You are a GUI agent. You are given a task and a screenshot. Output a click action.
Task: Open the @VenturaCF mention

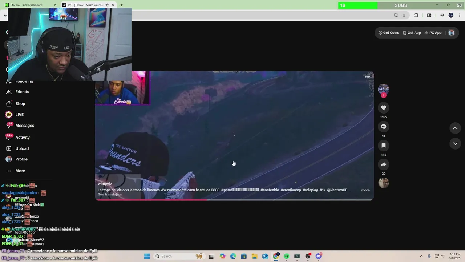click(x=337, y=190)
